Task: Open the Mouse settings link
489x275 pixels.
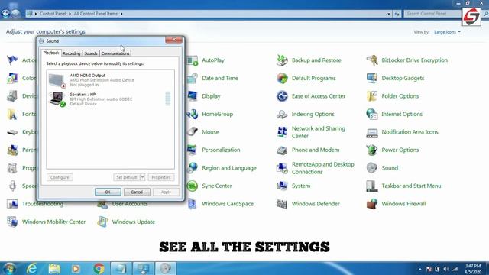Action: (210, 132)
